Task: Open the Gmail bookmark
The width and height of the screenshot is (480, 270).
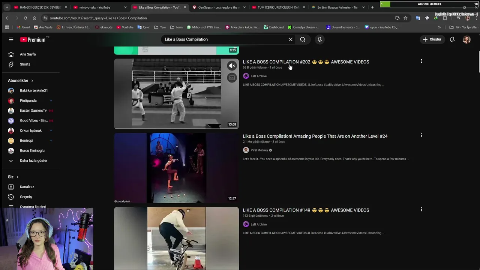Action: pos(23,27)
